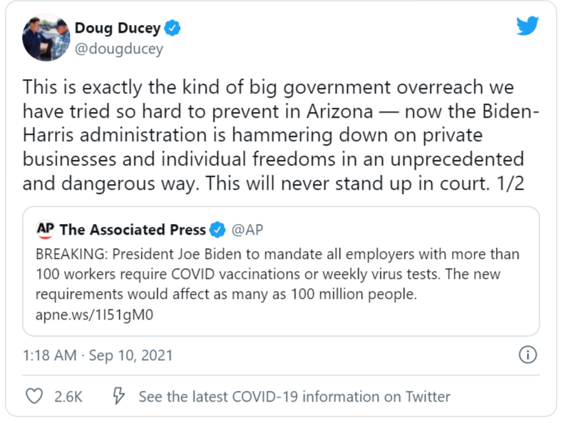
Task: Click the 2.6K likes count
Action: tap(68, 397)
